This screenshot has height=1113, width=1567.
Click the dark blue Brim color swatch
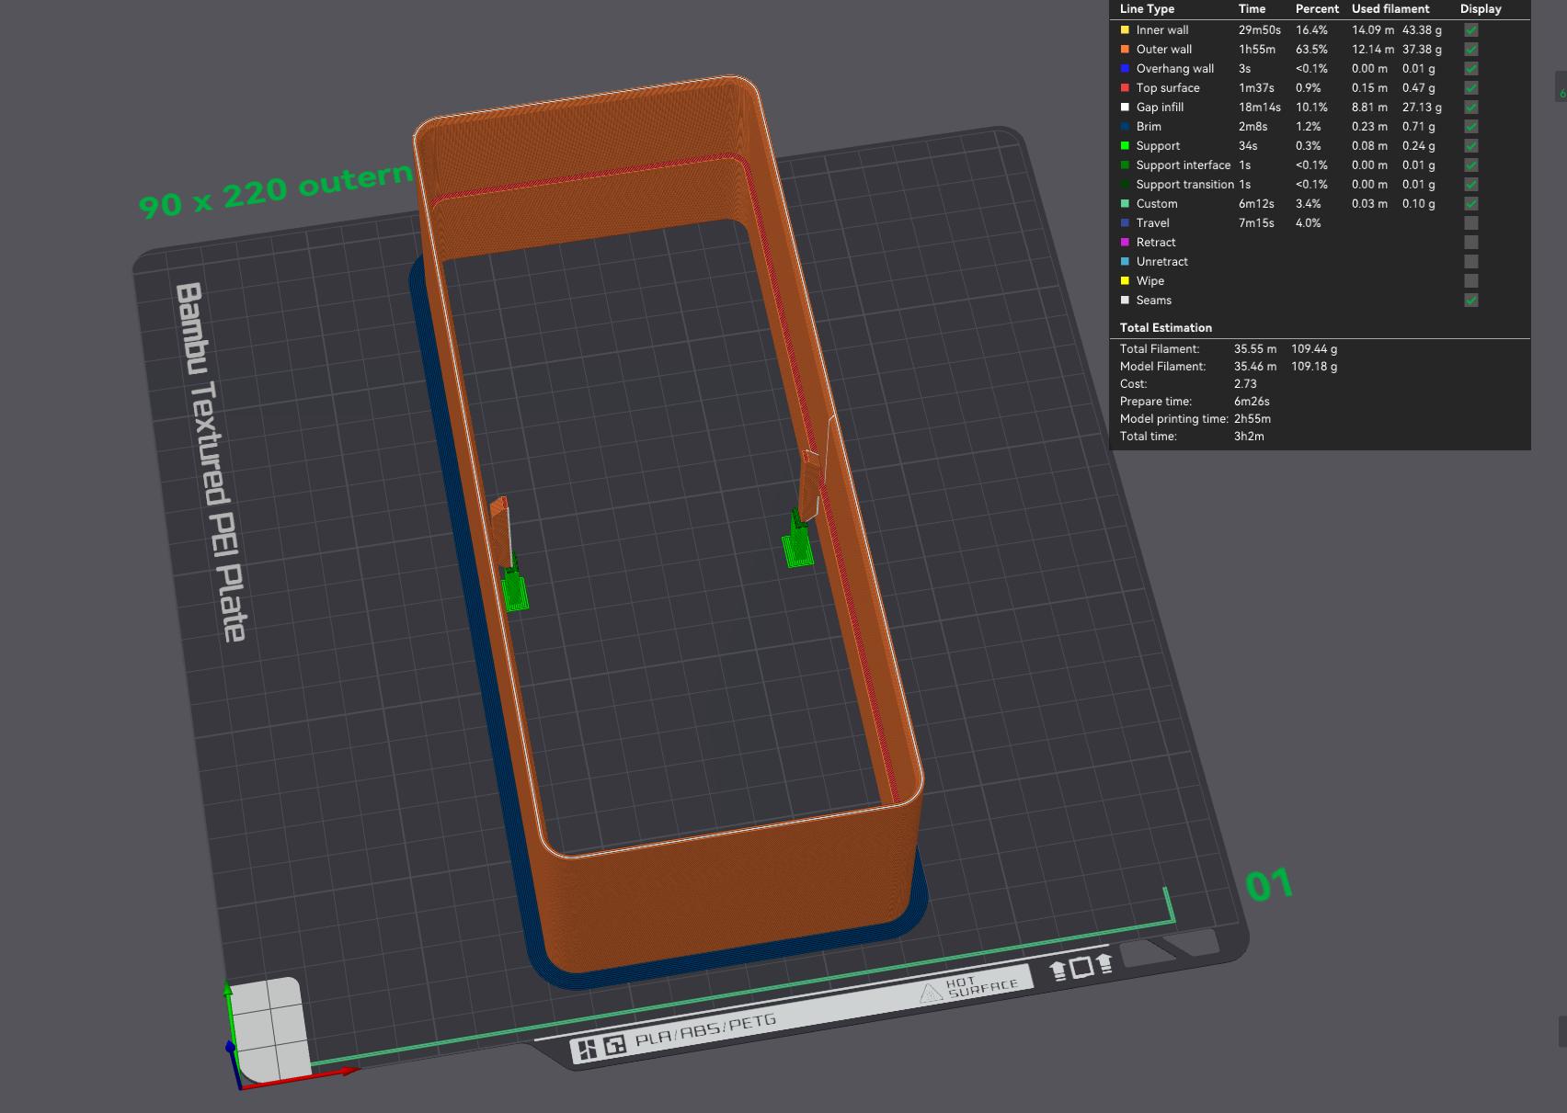[1125, 127]
